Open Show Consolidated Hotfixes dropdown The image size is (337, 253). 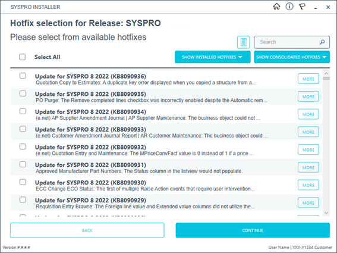point(292,57)
